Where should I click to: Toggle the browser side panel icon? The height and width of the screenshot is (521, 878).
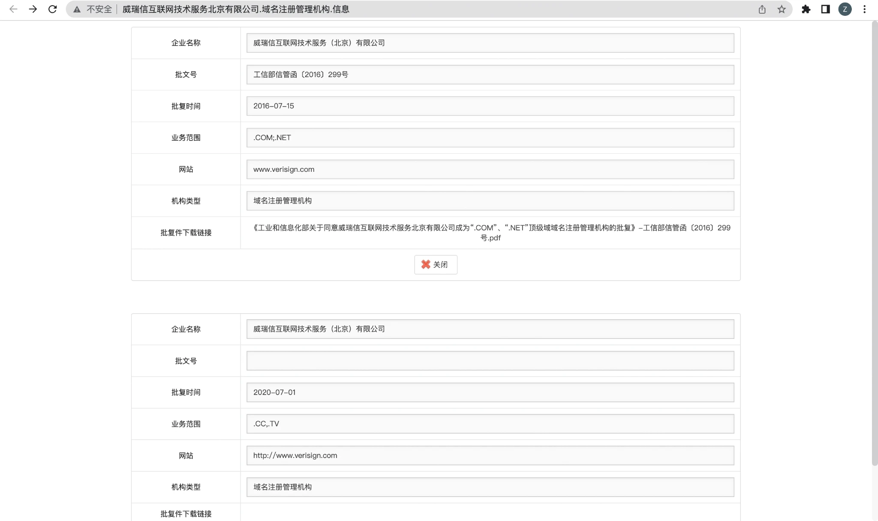[x=825, y=9]
